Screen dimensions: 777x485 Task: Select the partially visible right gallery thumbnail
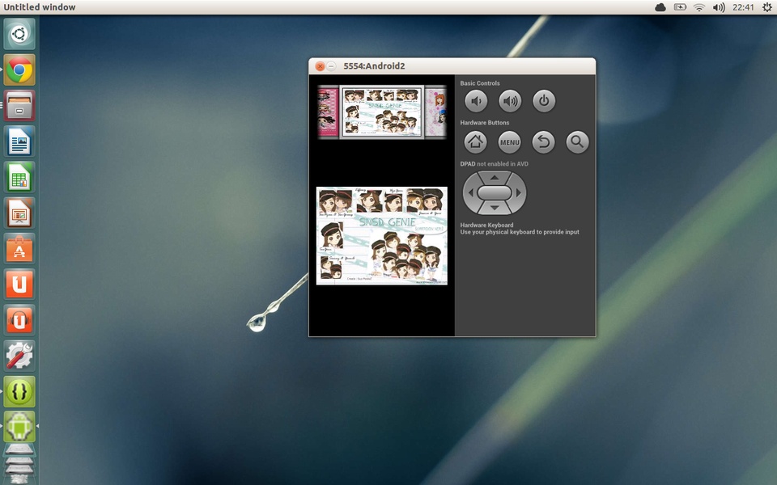tap(436, 112)
